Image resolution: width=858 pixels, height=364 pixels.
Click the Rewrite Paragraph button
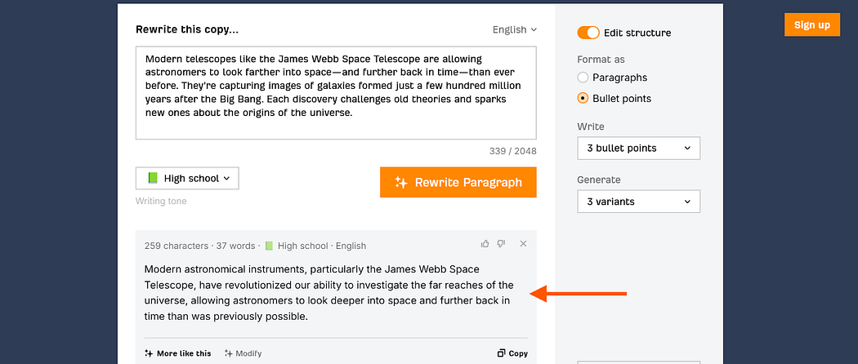(458, 183)
